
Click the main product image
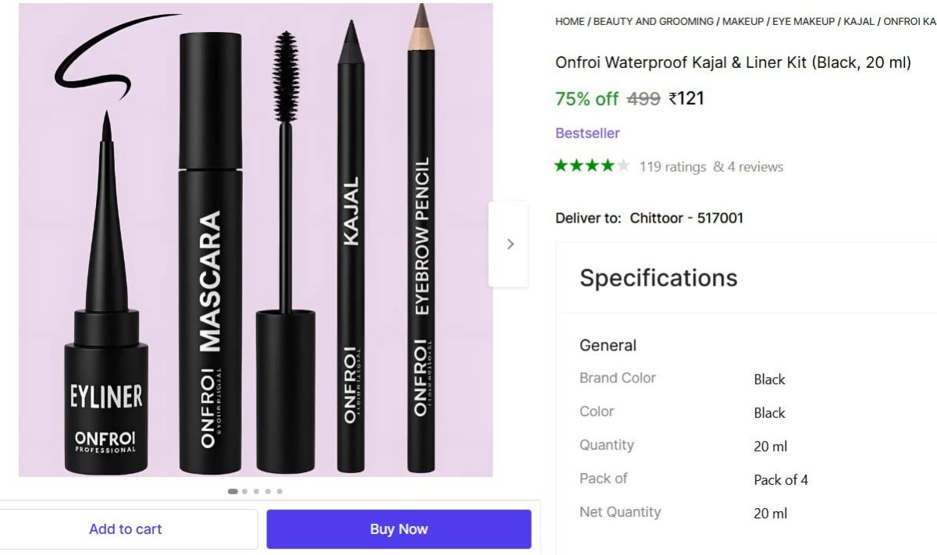(255, 239)
